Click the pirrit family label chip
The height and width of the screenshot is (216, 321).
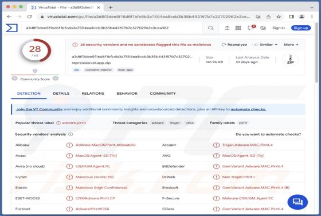pos(243,123)
